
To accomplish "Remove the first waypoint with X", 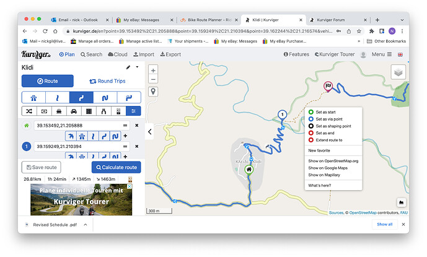I will point(136,126).
